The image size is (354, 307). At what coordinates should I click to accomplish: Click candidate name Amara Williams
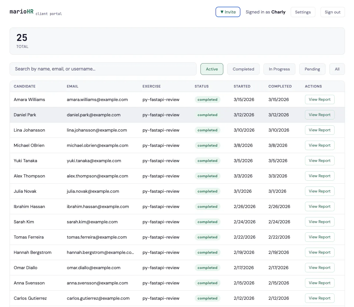pyautogui.click(x=29, y=99)
